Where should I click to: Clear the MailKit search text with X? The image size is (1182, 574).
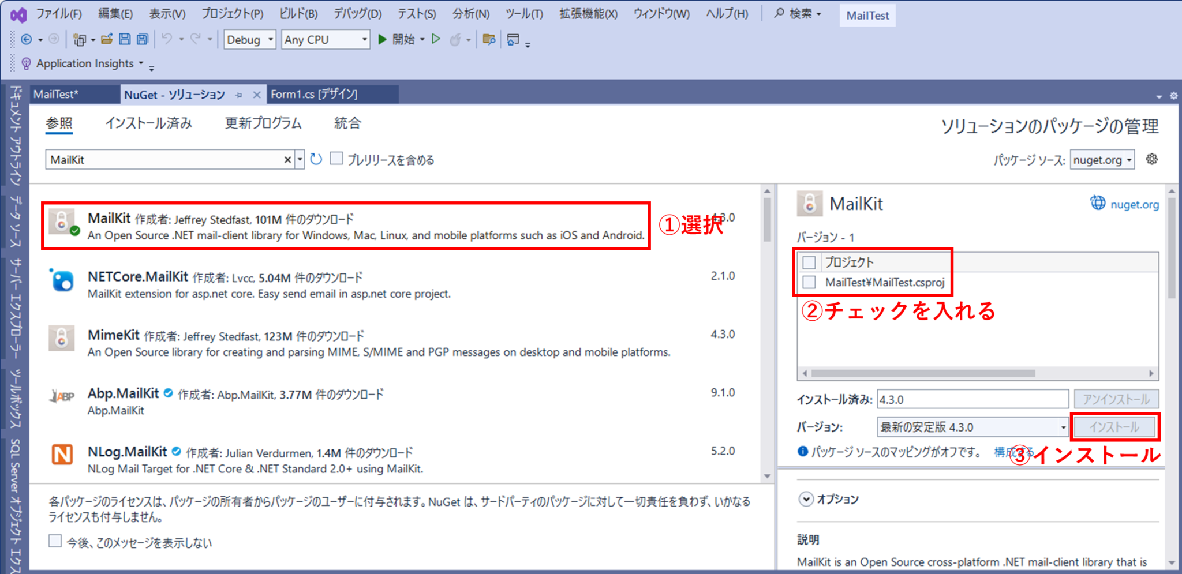(x=287, y=160)
